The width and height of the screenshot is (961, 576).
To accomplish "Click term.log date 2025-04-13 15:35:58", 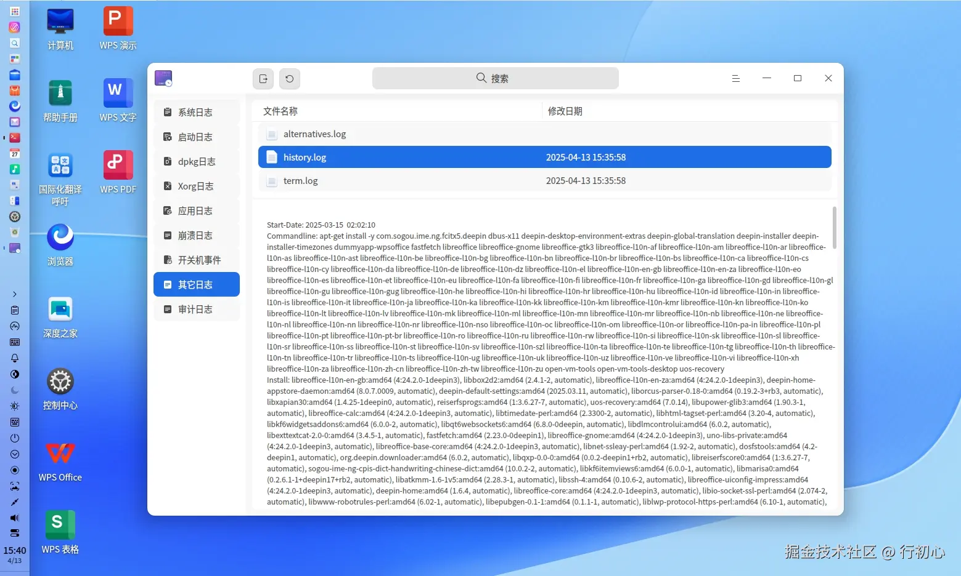I will (x=586, y=181).
